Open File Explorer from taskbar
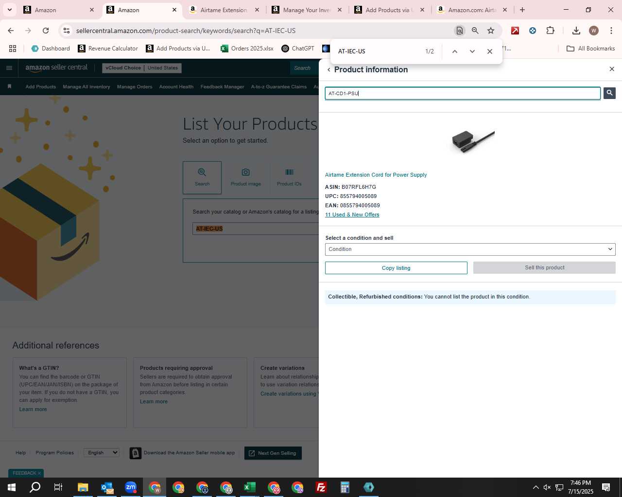 (83, 487)
